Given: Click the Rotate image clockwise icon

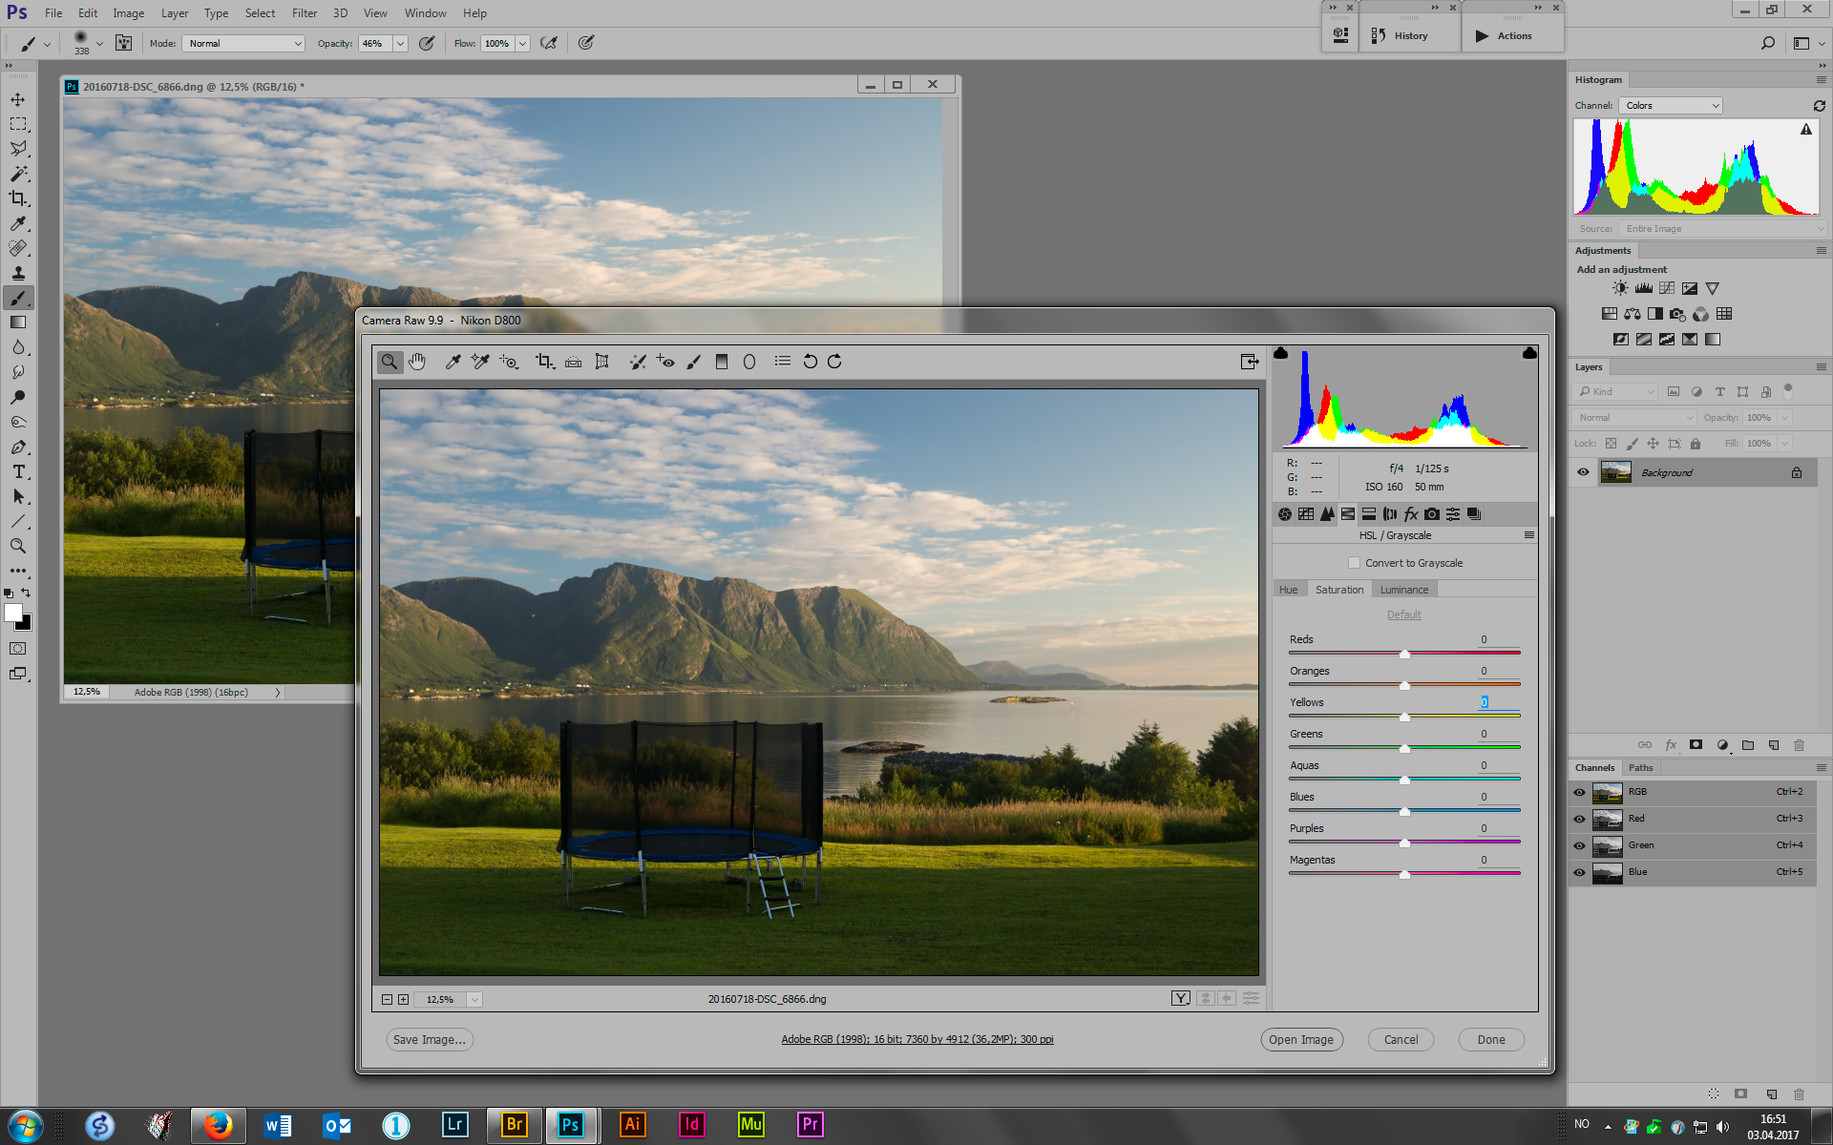Looking at the screenshot, I should click(x=835, y=362).
